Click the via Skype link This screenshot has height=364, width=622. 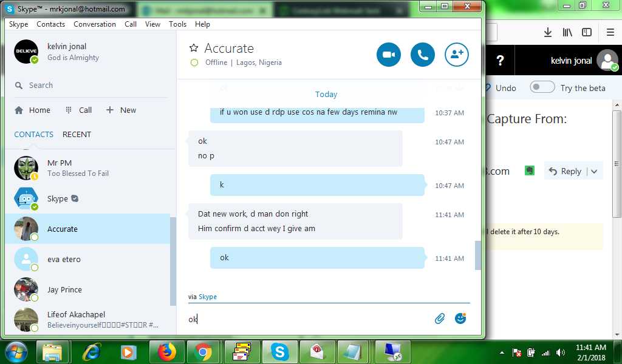208,297
